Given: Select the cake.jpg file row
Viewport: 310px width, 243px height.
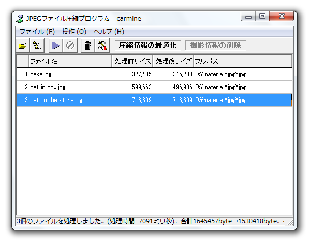Looking at the screenshot, I should pyautogui.click(x=154, y=74).
